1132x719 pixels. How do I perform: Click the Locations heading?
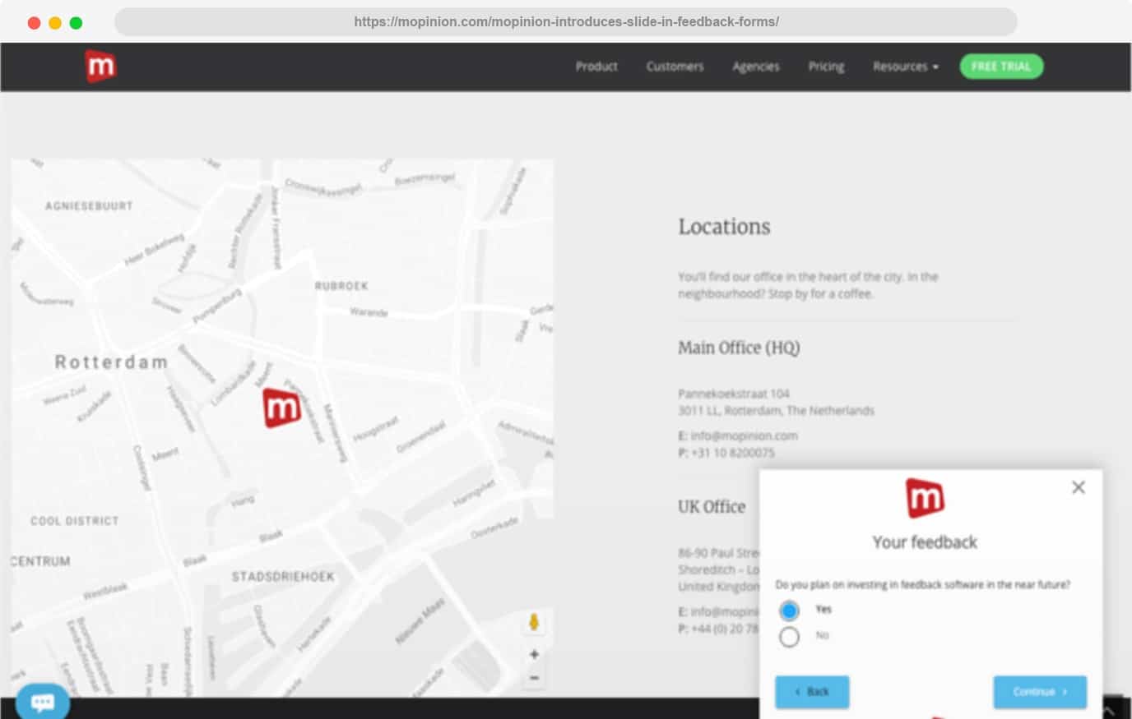pyautogui.click(x=724, y=227)
